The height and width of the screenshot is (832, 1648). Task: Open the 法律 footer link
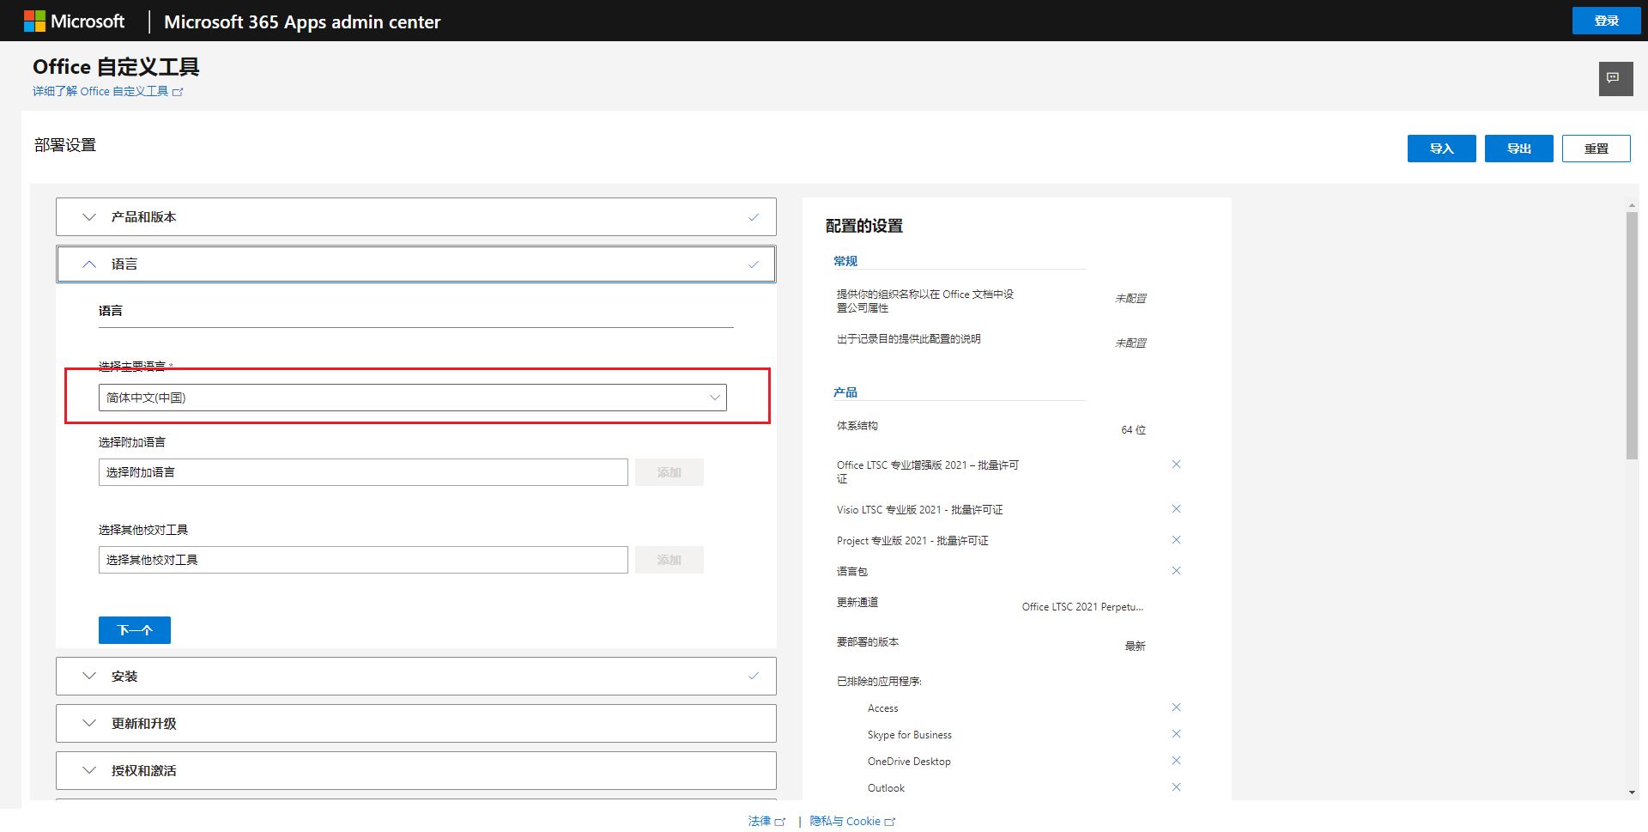pyautogui.click(x=766, y=821)
